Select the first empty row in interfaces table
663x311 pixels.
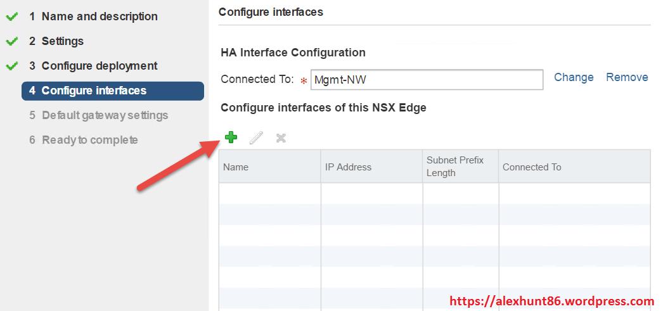click(434, 194)
